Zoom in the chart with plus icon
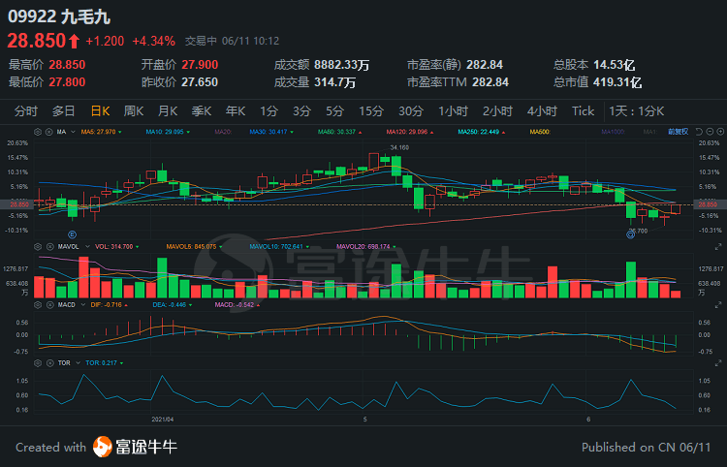 [720, 132]
